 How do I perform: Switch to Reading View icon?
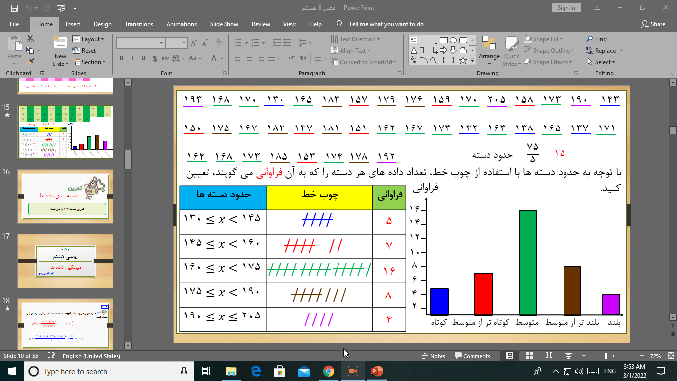click(x=549, y=356)
